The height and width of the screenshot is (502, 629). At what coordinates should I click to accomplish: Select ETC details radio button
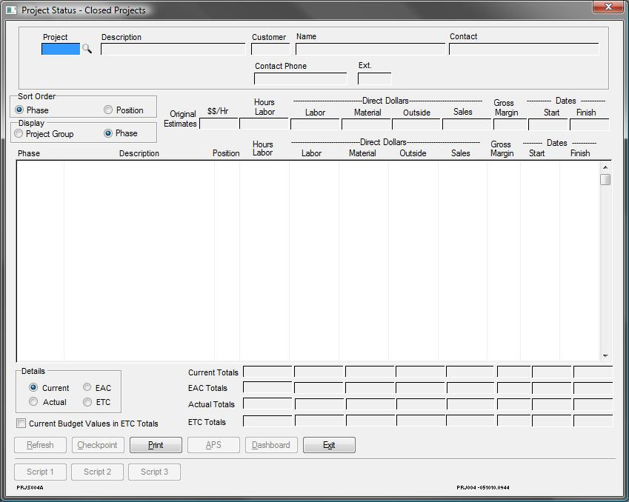pos(87,402)
